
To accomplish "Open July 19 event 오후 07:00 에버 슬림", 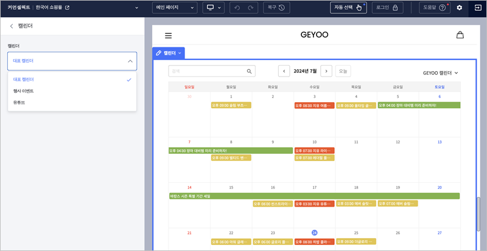I will (398, 204).
